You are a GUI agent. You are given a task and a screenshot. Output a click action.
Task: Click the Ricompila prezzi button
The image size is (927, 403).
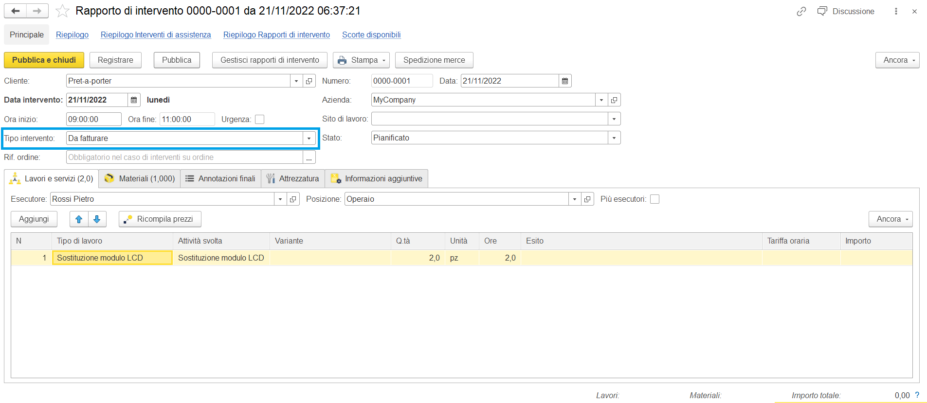coord(160,219)
